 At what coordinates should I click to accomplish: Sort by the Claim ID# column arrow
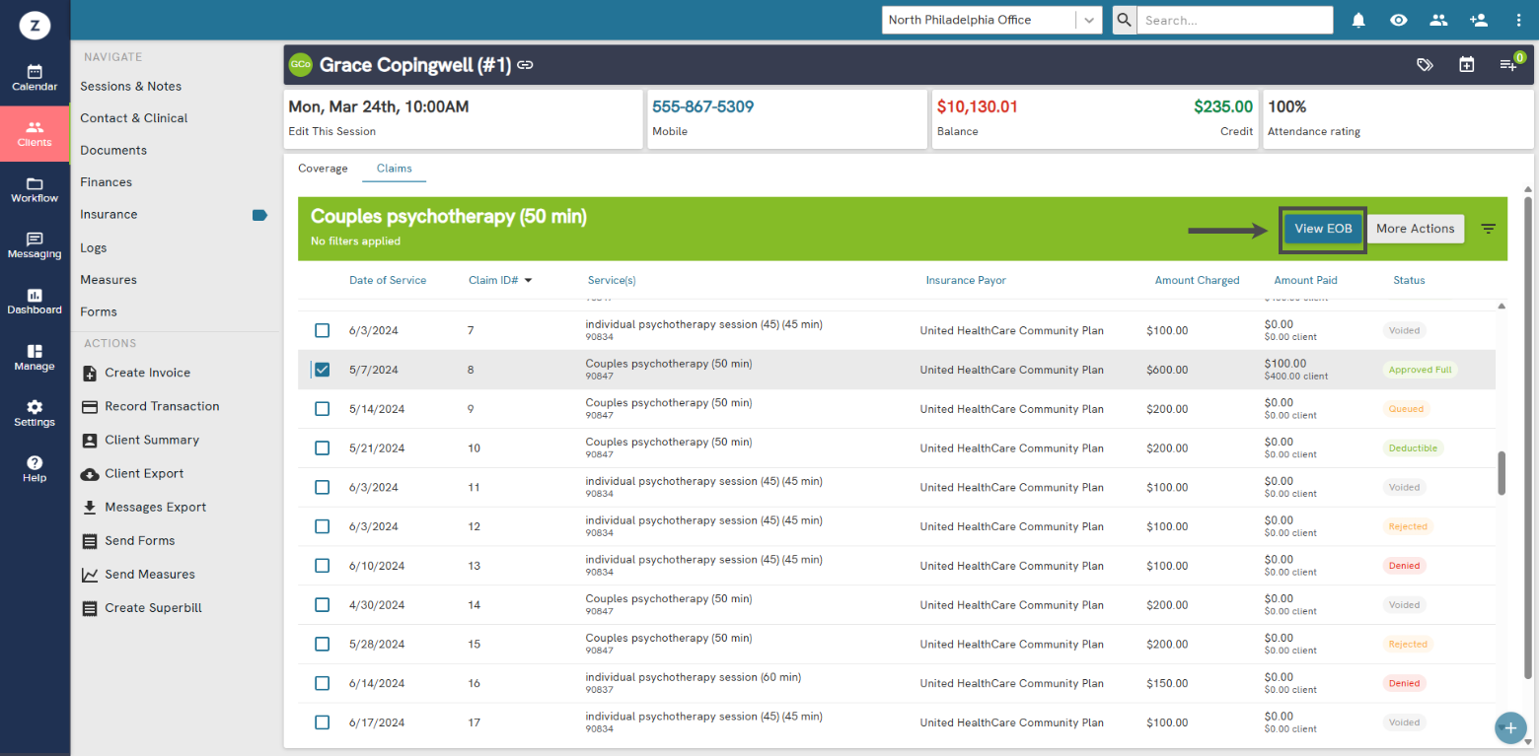pyautogui.click(x=528, y=281)
